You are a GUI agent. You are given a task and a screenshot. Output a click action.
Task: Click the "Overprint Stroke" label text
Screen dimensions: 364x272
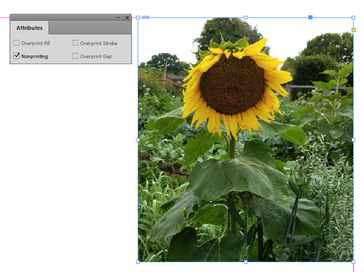(99, 44)
